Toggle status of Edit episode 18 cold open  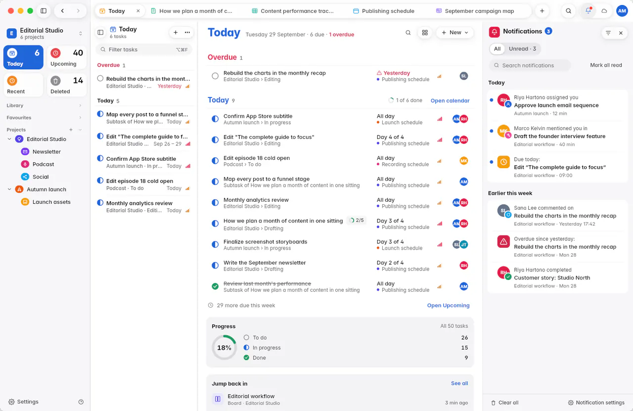[215, 161]
